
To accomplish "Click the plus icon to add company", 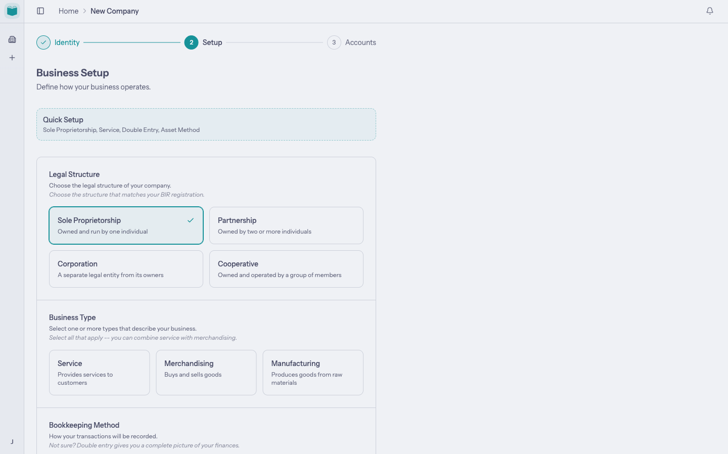I will coord(12,58).
